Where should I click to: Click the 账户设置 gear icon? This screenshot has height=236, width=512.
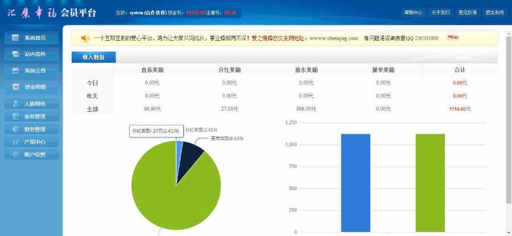point(14,154)
